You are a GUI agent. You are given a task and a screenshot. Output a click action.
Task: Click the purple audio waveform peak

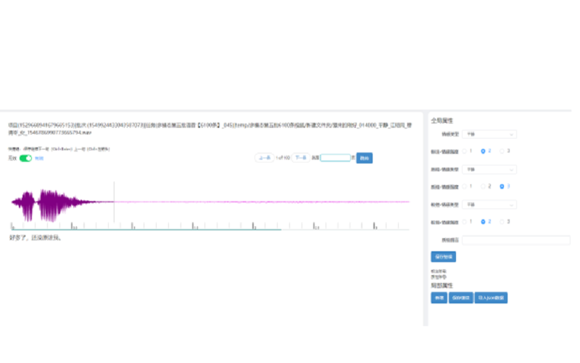pos(49,205)
